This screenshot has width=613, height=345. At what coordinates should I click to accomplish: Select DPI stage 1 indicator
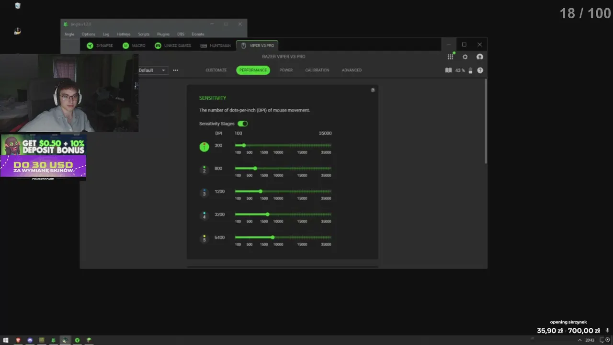pyautogui.click(x=204, y=147)
